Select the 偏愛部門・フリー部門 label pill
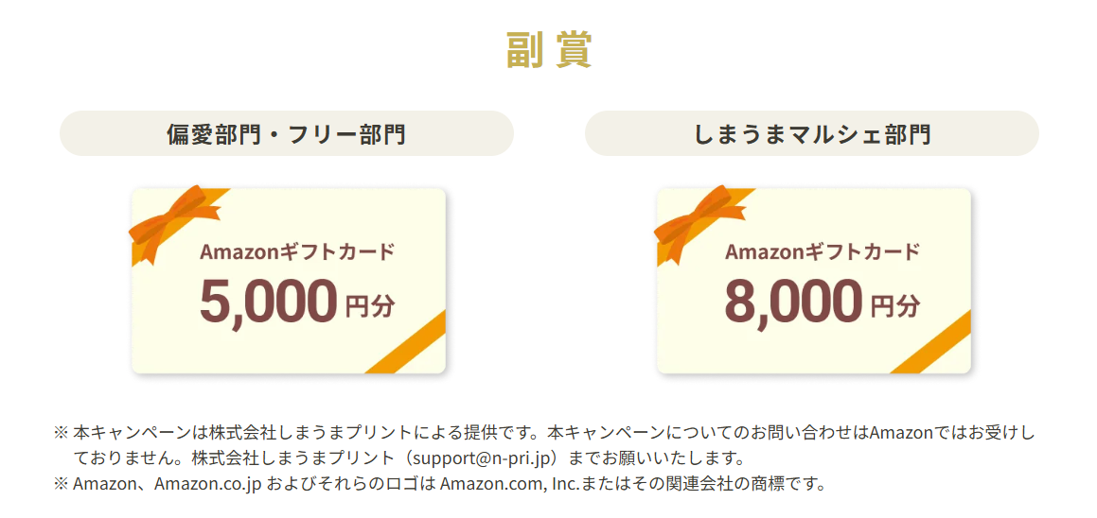The width and height of the screenshot is (1097, 518). pyautogui.click(x=287, y=133)
